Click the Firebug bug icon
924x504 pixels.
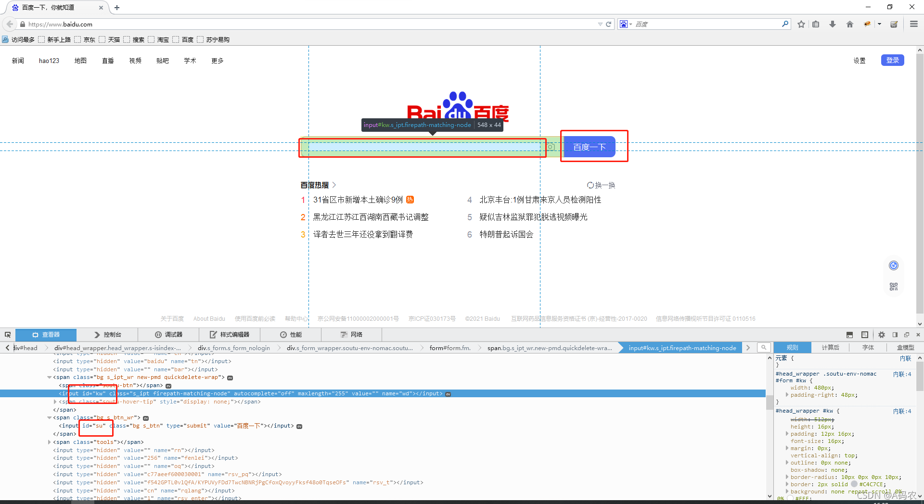pyautogui.click(x=867, y=24)
